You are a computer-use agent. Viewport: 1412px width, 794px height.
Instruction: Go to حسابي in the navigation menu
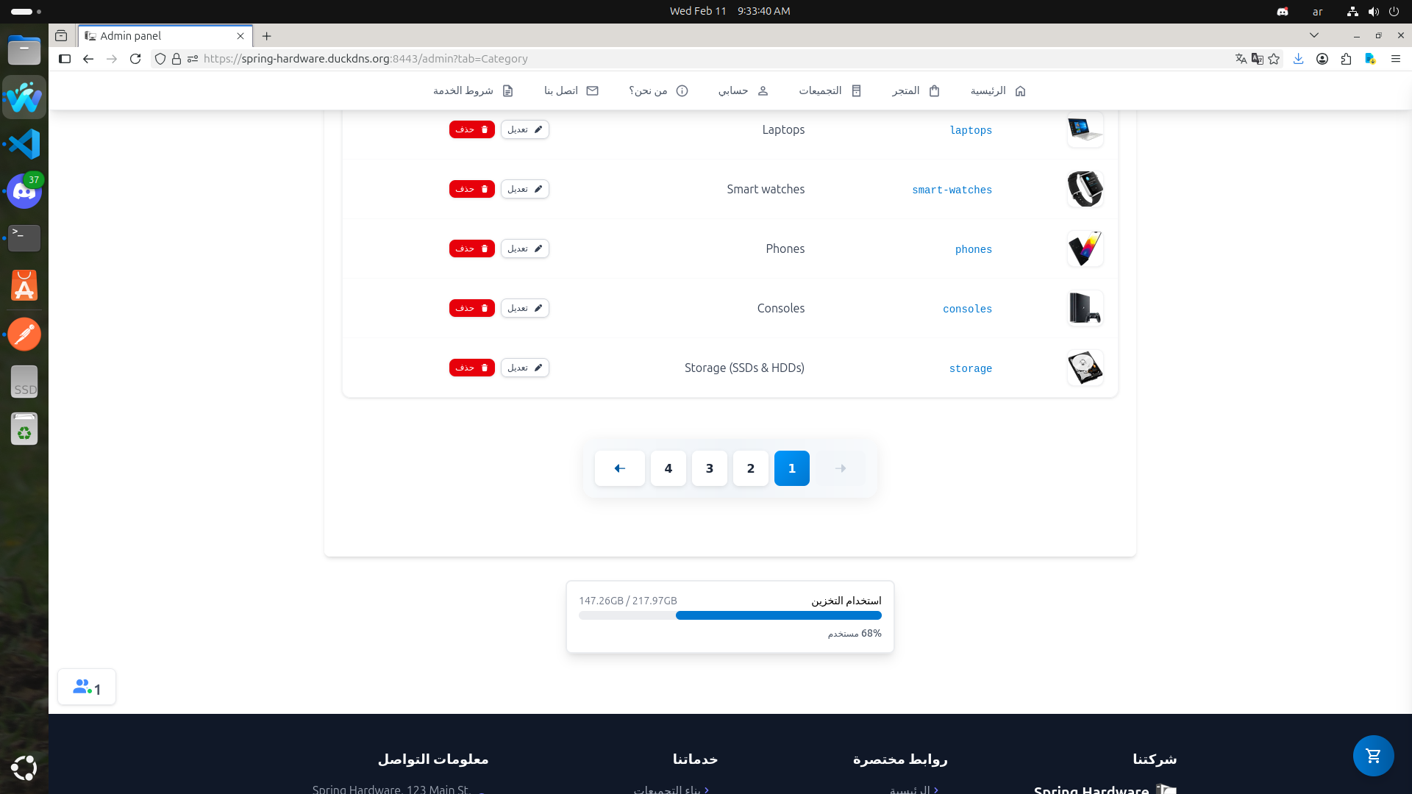coord(743,90)
